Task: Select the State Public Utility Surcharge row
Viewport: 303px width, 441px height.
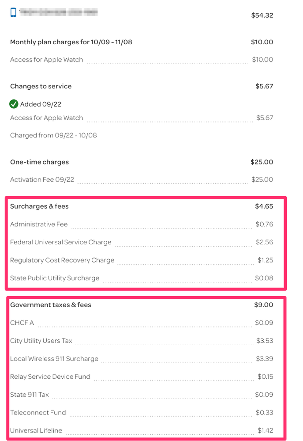Action: [55, 278]
